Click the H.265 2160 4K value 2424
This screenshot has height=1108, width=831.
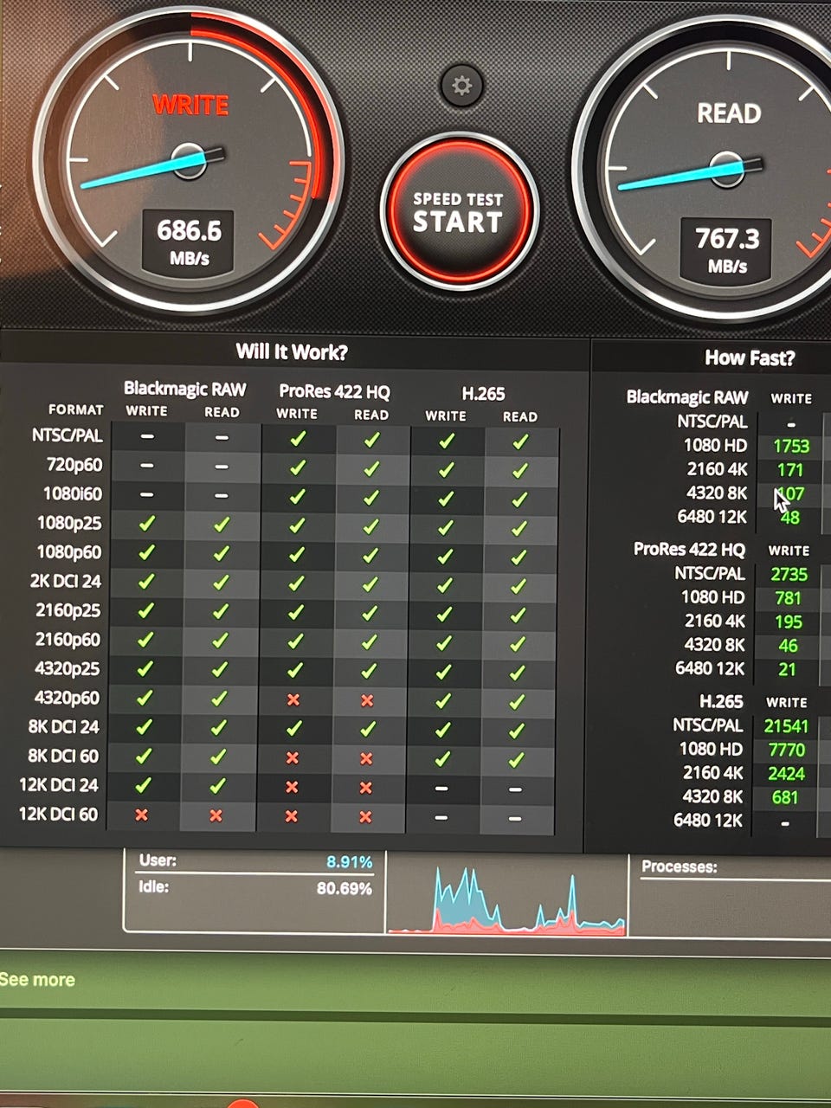point(786,774)
